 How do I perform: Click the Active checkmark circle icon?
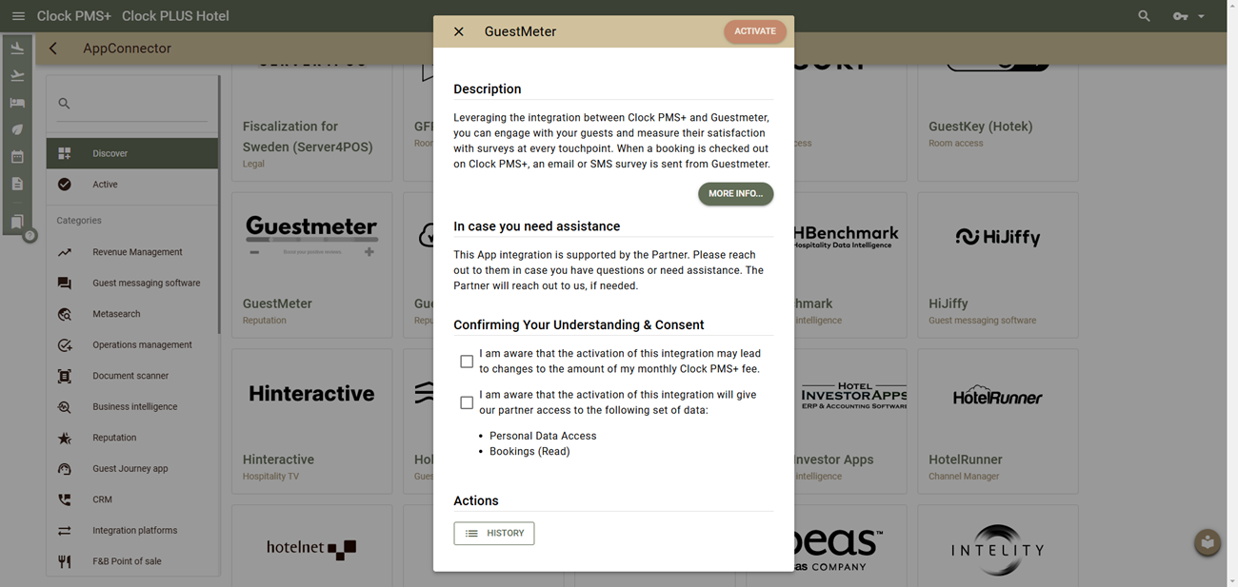pos(65,185)
